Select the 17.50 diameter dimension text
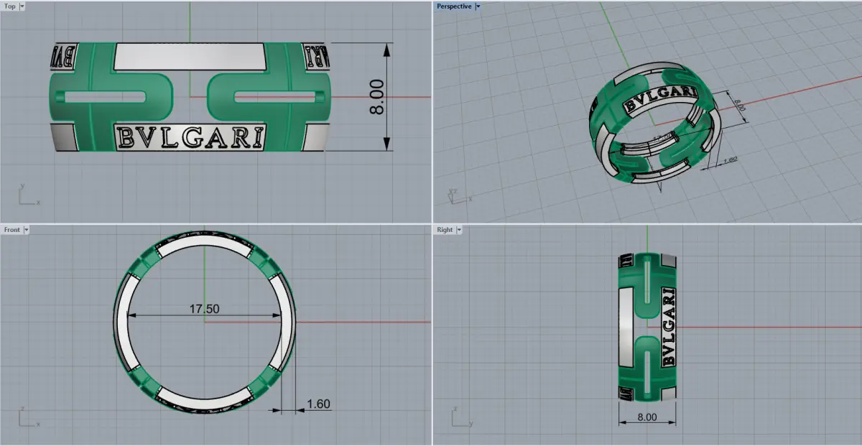862x446 pixels. [x=204, y=309]
